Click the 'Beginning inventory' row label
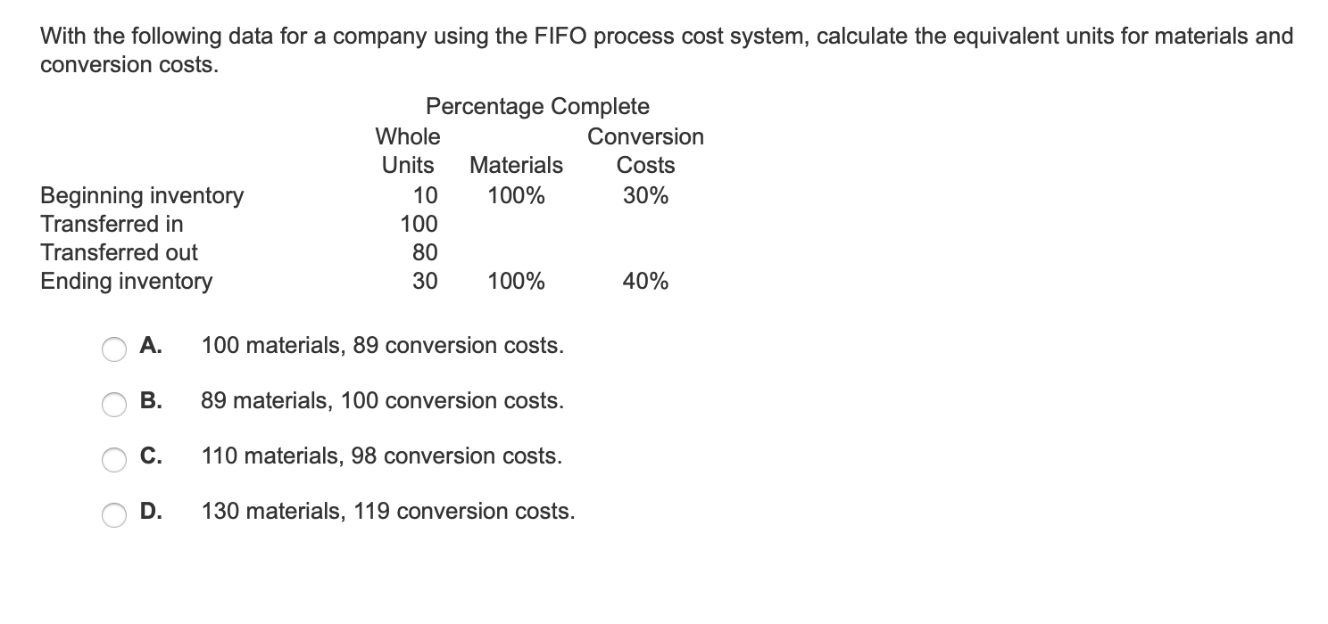 141,196
